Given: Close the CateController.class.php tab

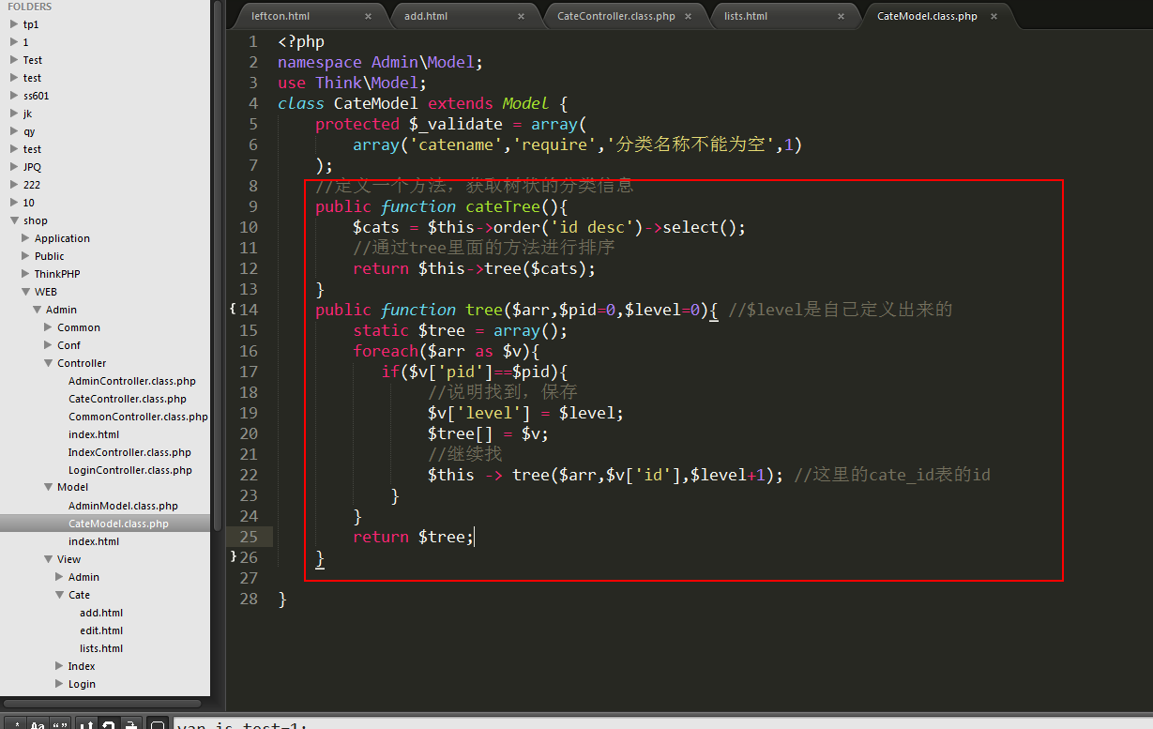Looking at the screenshot, I should pos(688,16).
